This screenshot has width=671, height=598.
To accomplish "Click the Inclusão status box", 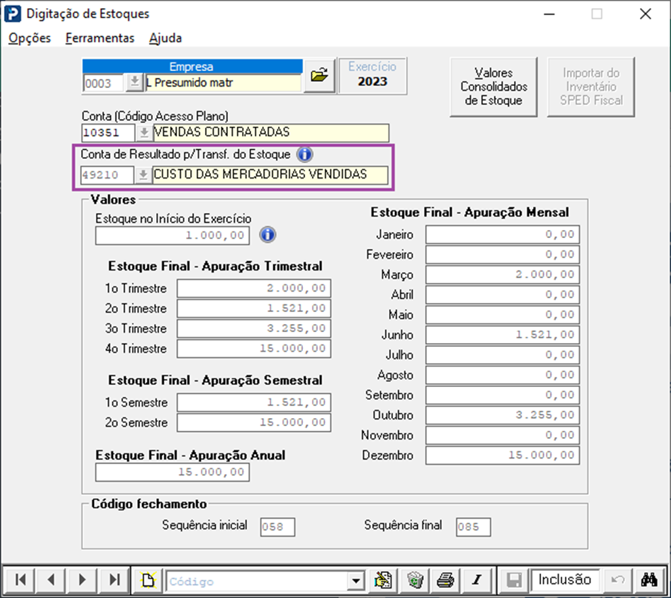I will tap(565, 580).
